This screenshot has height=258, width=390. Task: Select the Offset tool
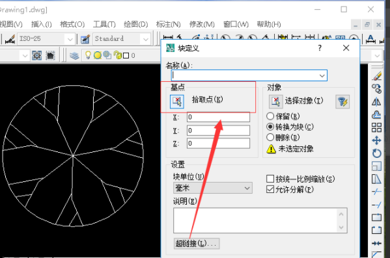tap(376, 115)
